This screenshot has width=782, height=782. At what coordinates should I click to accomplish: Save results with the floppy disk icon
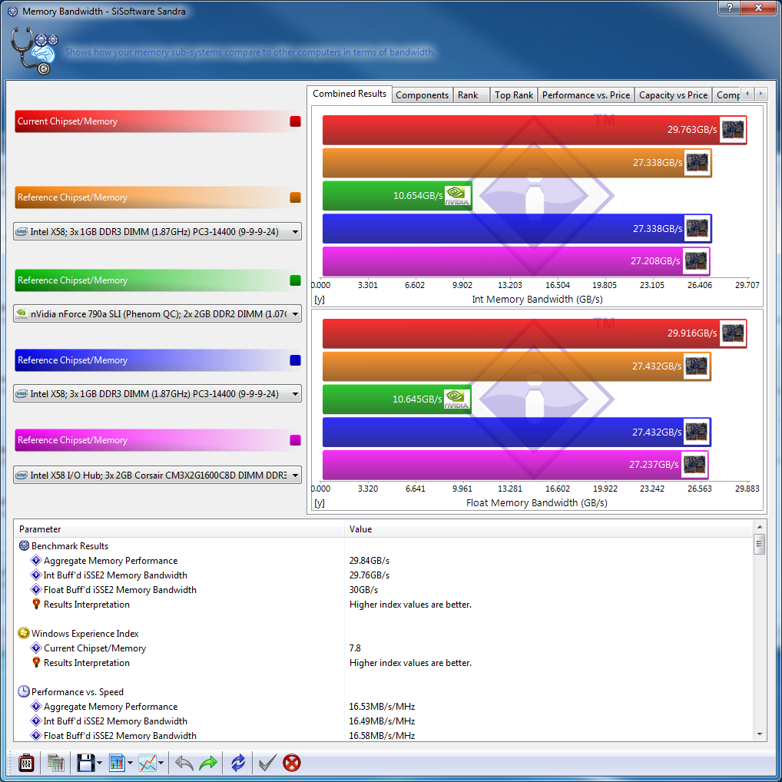coord(85,763)
